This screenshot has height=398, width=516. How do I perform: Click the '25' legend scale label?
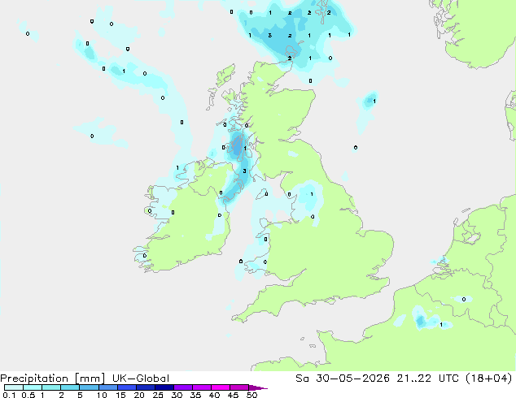point(158,395)
